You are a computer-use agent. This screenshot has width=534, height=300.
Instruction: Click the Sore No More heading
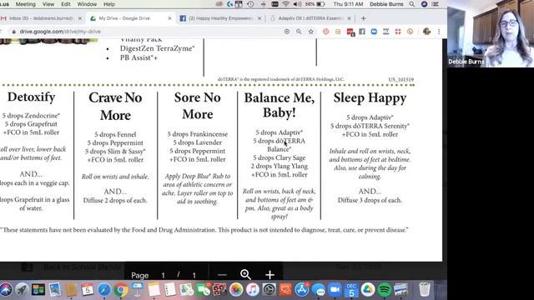pyautogui.click(x=197, y=106)
